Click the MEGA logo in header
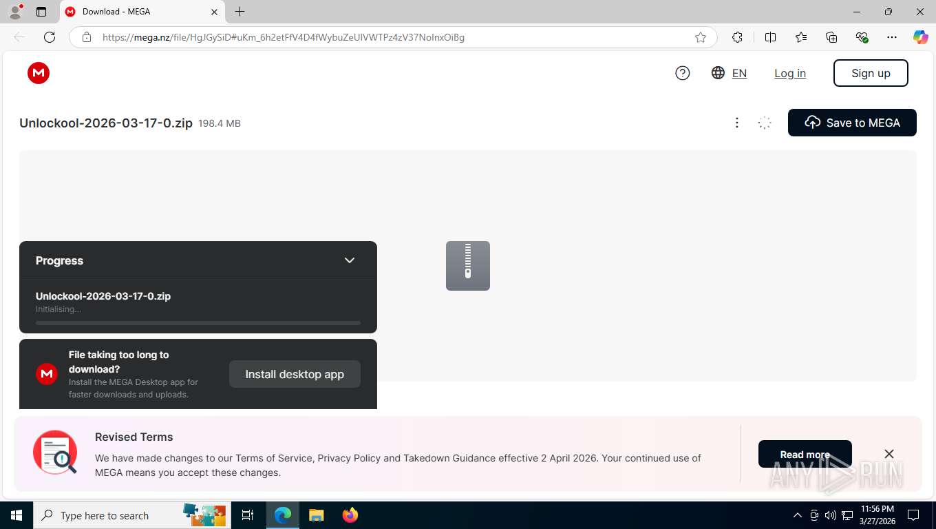The height and width of the screenshot is (529, 936). 39,73
